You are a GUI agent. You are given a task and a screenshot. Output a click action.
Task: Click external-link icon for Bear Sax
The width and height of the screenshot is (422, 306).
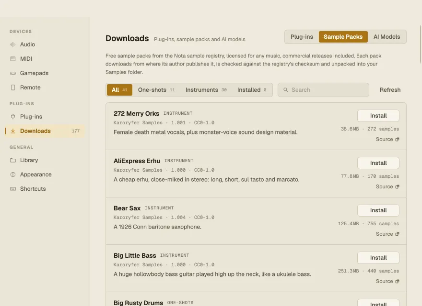click(x=397, y=234)
